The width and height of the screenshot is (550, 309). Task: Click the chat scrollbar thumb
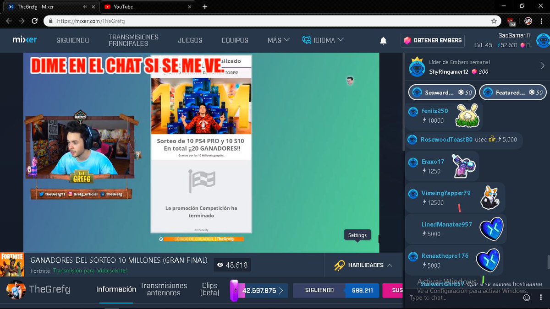(548, 263)
